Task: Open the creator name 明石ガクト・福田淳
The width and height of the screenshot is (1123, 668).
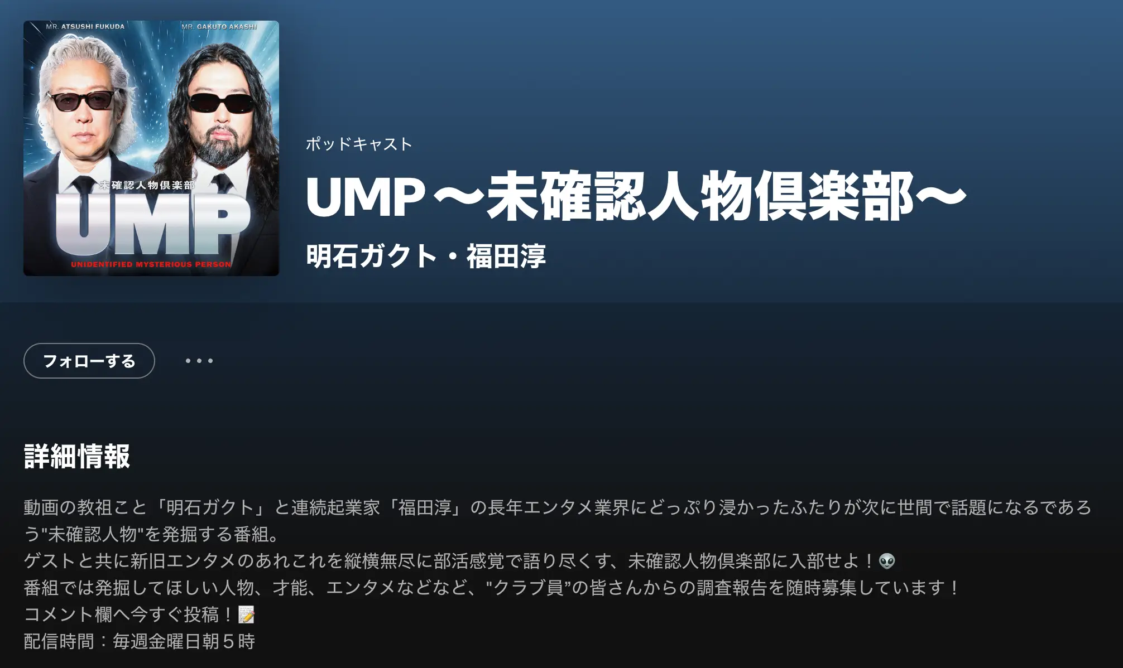Action: (426, 256)
